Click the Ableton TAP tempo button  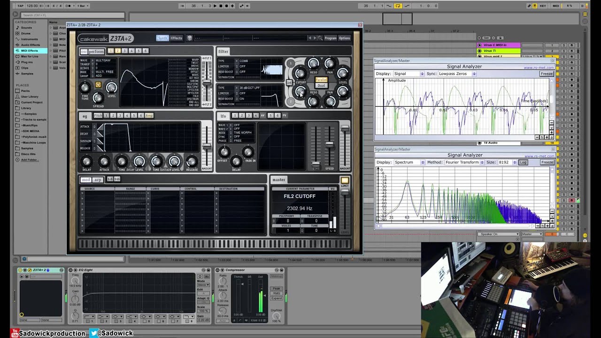tap(20, 6)
